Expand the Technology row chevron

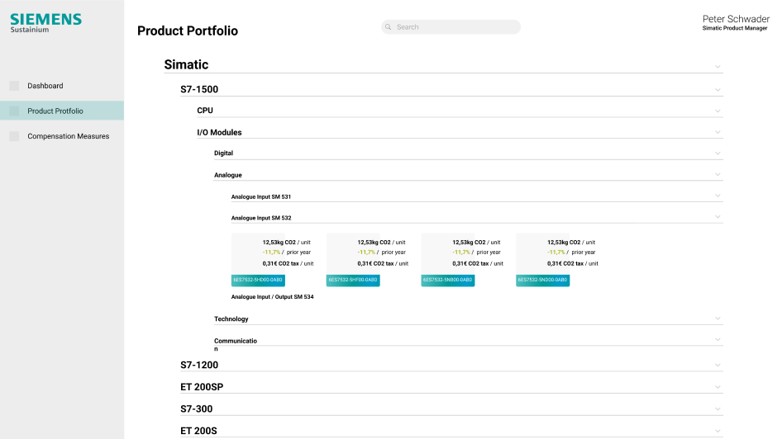(x=718, y=319)
